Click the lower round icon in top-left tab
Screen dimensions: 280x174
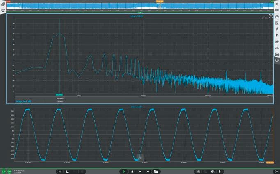[x=3, y=11]
